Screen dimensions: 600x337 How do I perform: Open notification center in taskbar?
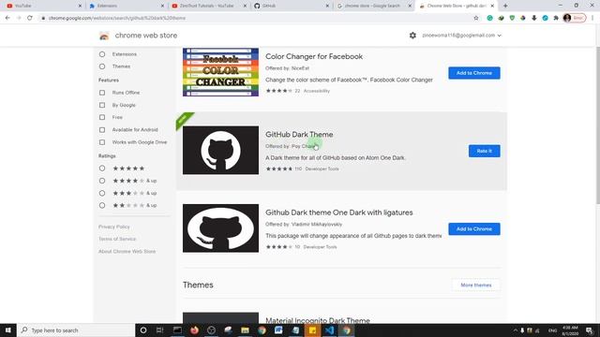coord(590,330)
